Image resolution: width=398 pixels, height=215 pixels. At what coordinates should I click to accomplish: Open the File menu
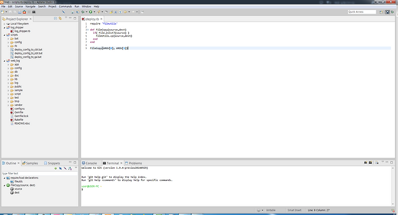pyautogui.click(x=3, y=7)
